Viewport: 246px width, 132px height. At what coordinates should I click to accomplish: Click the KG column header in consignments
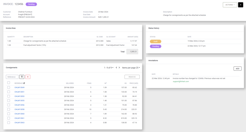(x=126, y=83)
